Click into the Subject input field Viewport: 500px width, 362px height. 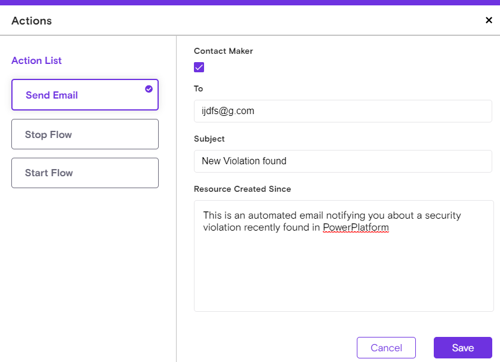pos(342,161)
